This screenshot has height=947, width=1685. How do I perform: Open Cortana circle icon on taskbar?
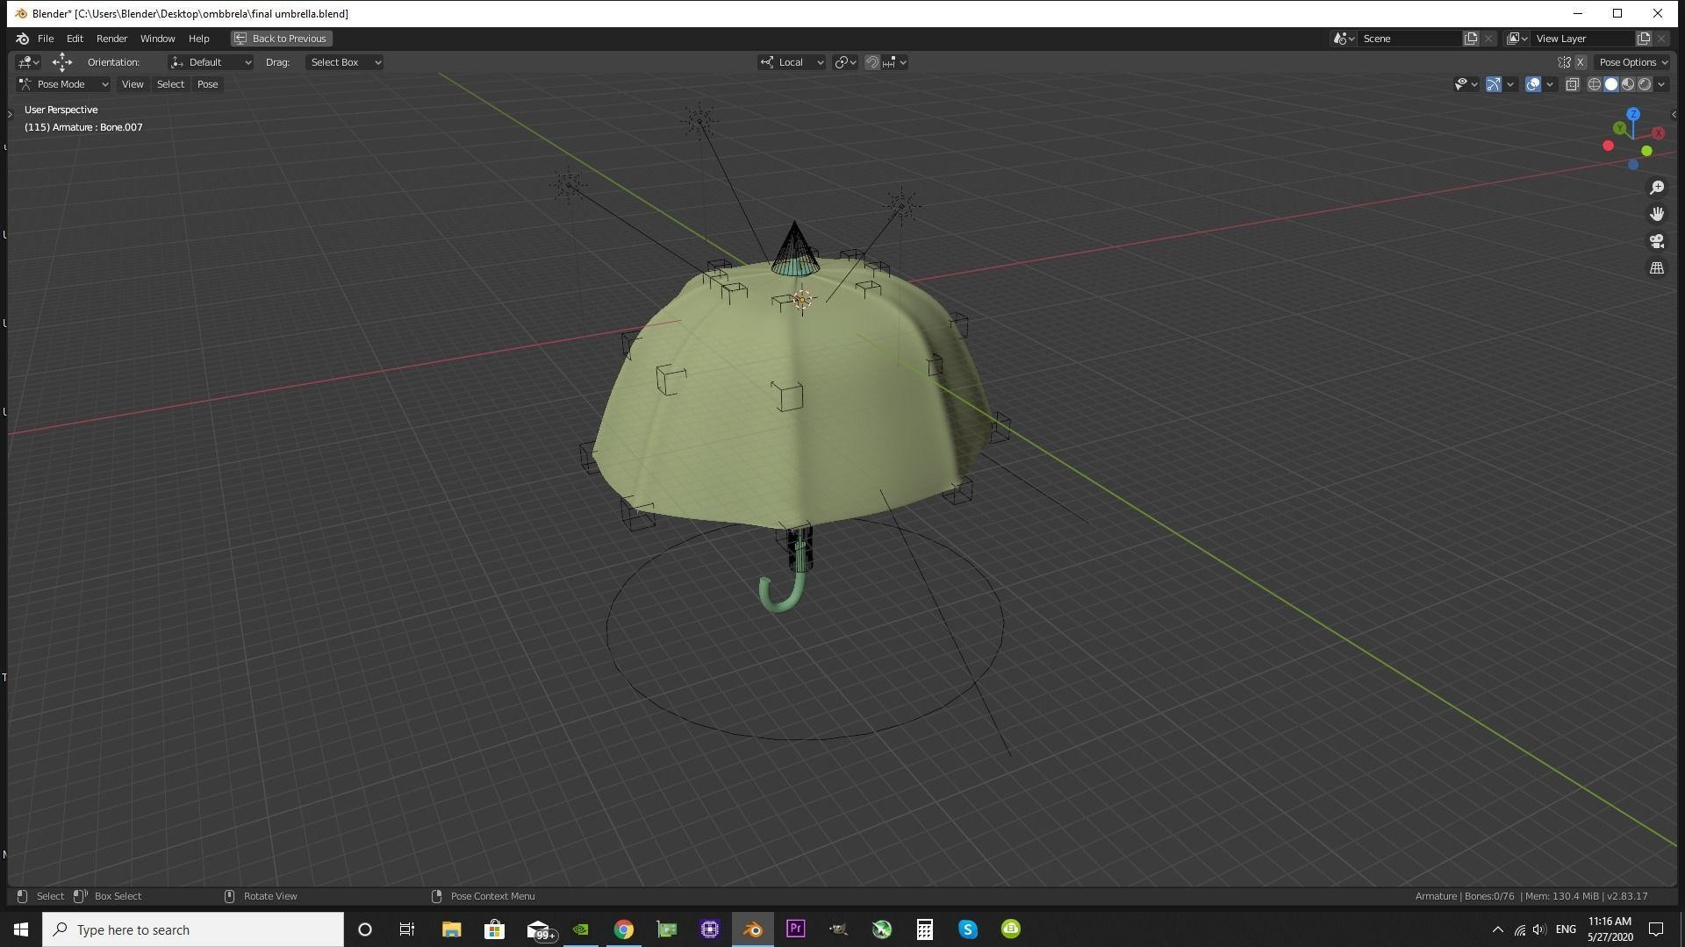(365, 929)
